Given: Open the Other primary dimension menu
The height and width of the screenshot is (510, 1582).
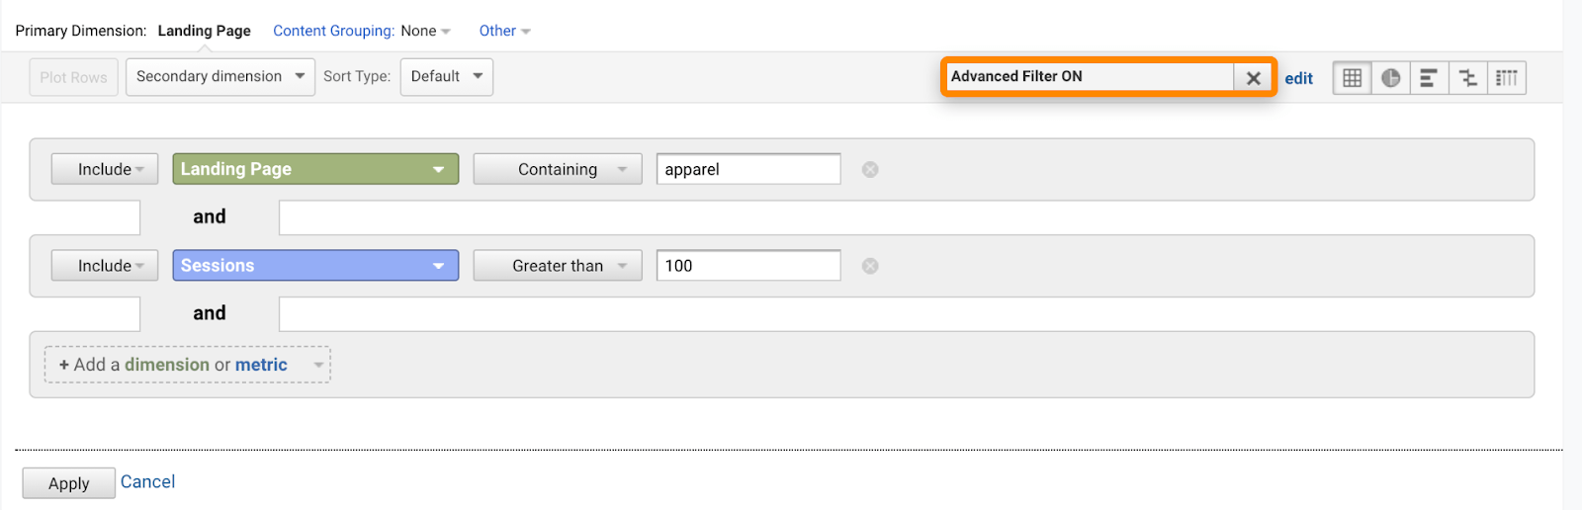Looking at the screenshot, I should [x=504, y=32].
